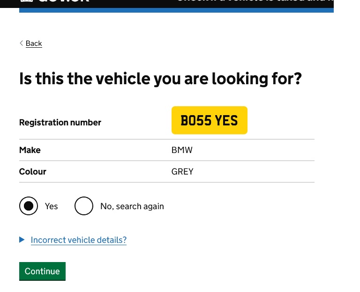Click the "Is this the vehicle" heading

pyautogui.click(x=160, y=79)
